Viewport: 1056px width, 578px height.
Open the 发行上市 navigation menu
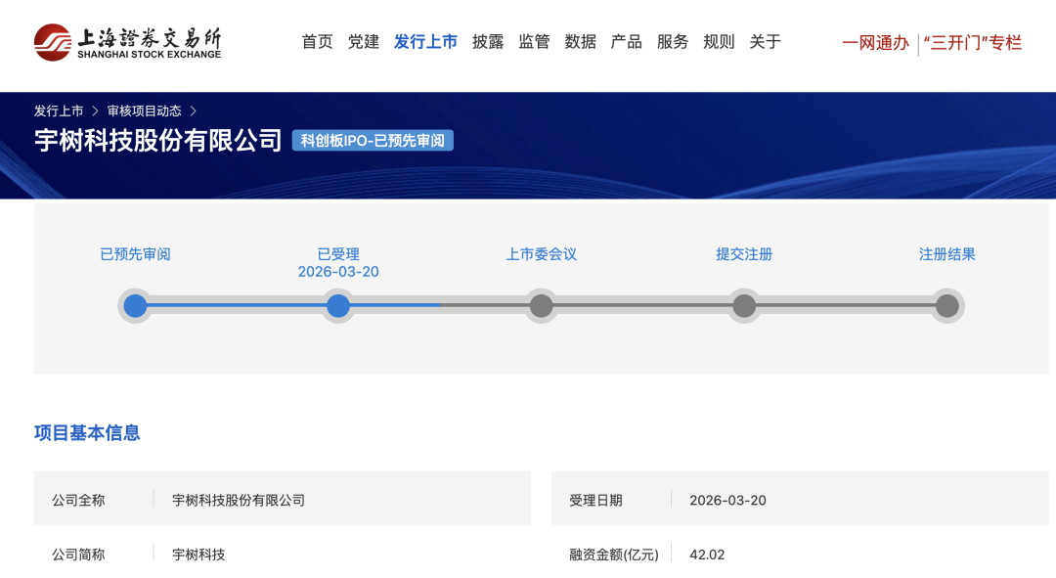point(425,42)
